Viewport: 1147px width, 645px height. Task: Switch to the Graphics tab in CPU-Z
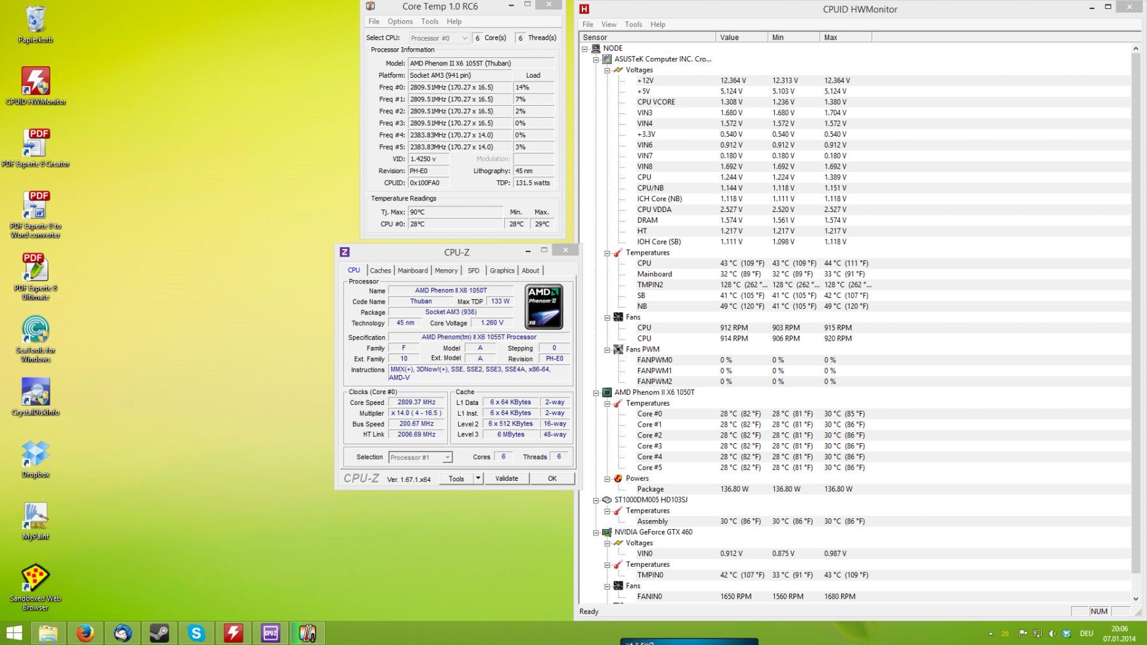click(502, 271)
